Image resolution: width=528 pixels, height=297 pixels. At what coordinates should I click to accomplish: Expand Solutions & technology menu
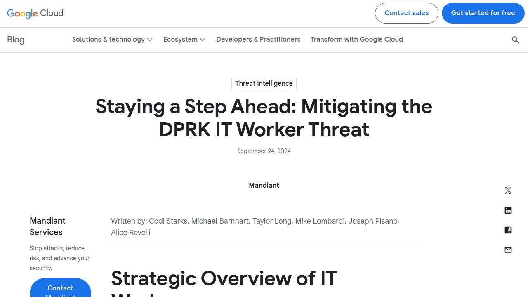[x=112, y=40]
